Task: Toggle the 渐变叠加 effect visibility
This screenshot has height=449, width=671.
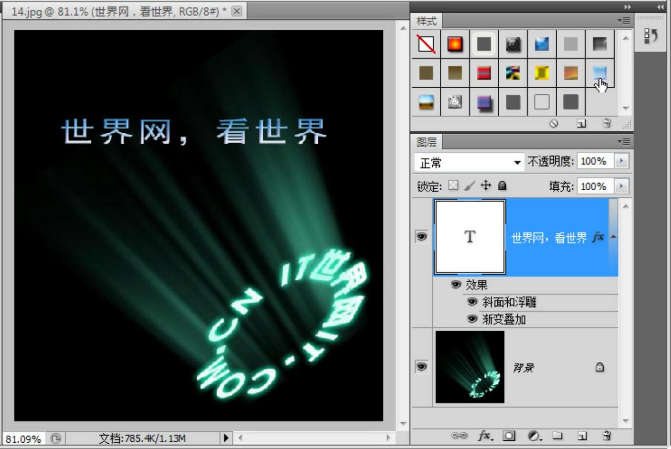Action: (472, 319)
